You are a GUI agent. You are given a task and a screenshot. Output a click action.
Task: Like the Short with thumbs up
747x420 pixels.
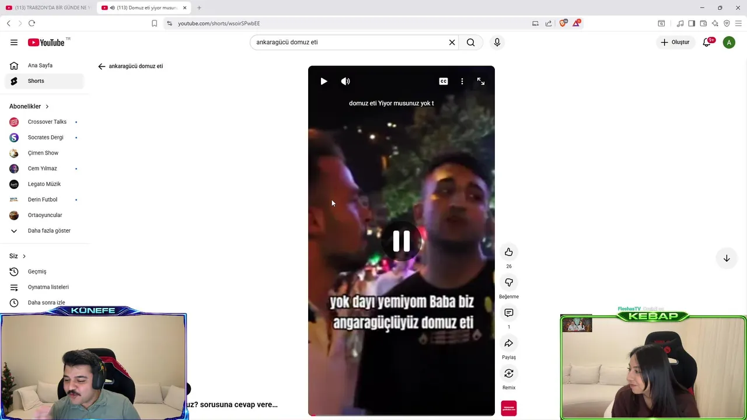pos(509,252)
